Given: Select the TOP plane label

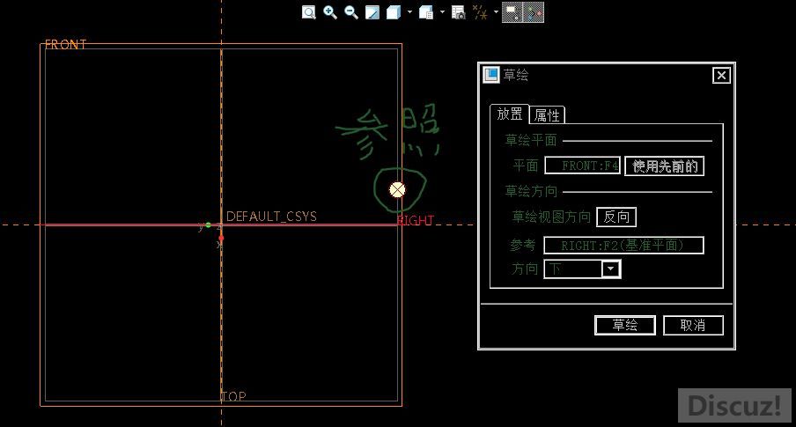Looking at the screenshot, I should pyautogui.click(x=233, y=396).
